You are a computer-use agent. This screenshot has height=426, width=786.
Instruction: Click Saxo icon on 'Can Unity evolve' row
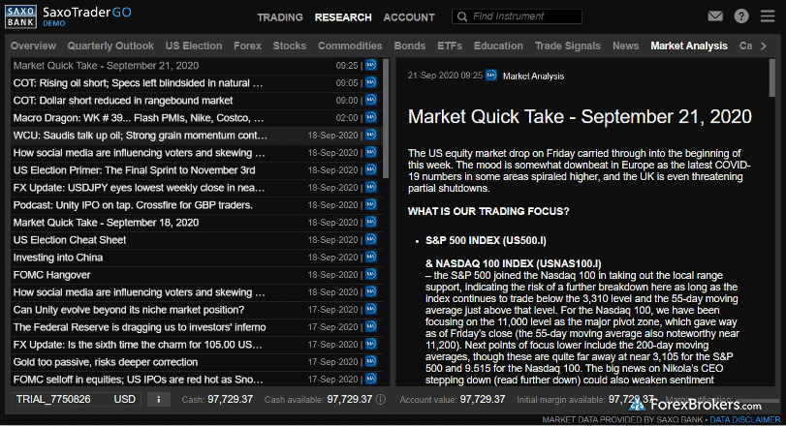click(x=371, y=310)
